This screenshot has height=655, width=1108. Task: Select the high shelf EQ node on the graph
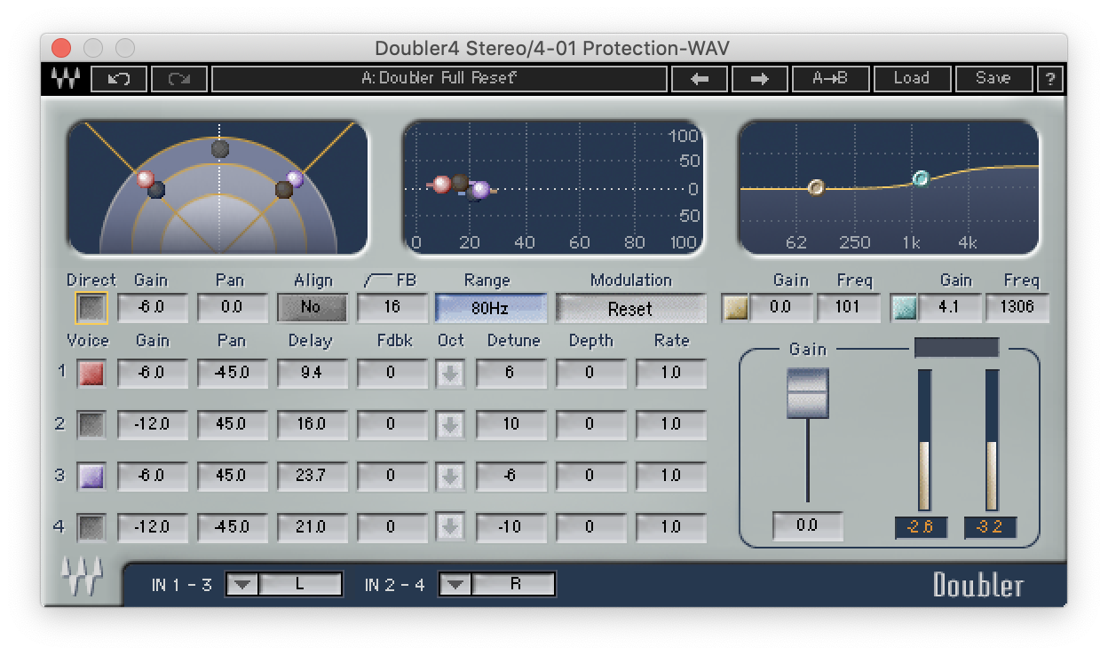click(x=921, y=178)
